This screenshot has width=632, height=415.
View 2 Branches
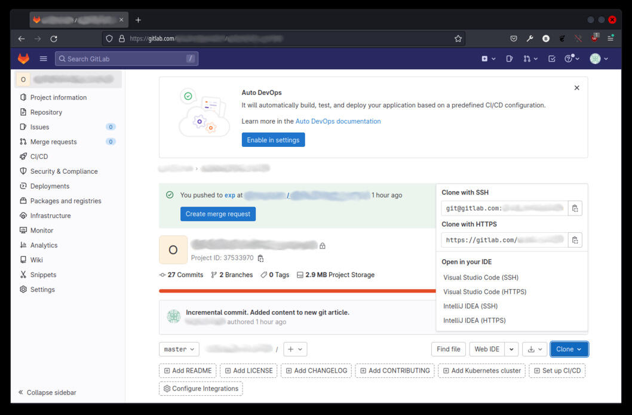point(232,275)
